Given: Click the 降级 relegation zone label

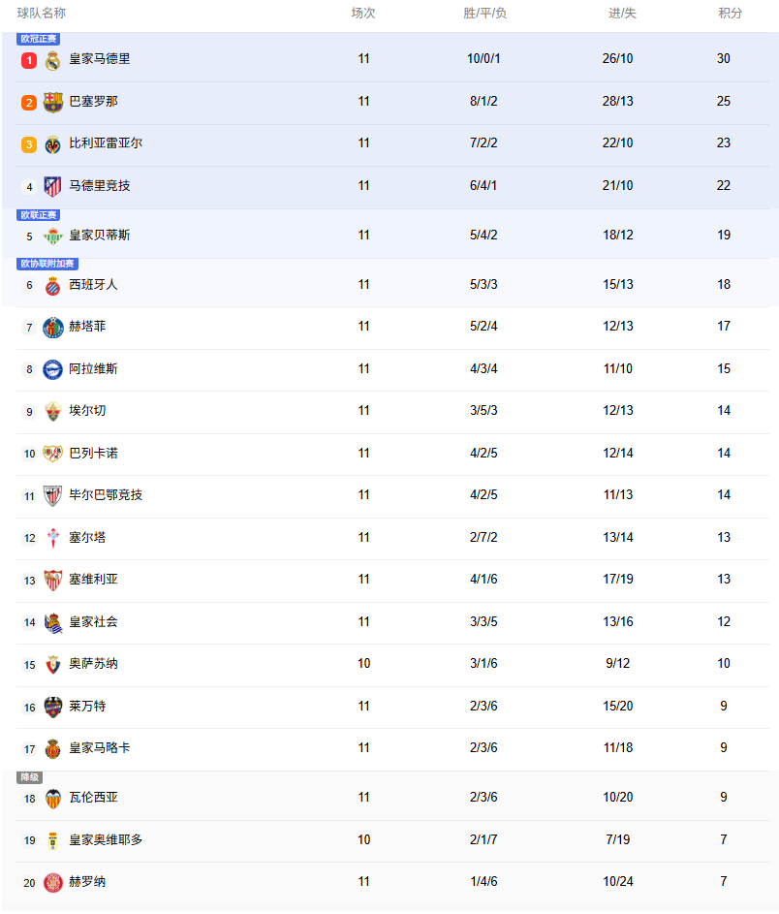Looking at the screenshot, I should pos(30,777).
